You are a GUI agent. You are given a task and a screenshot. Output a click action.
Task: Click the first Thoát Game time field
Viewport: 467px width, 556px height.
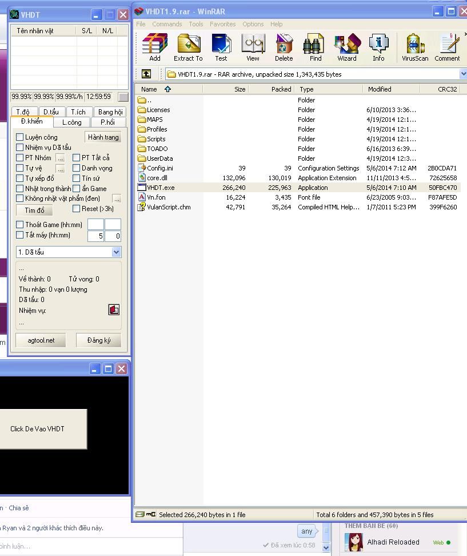[95, 224]
